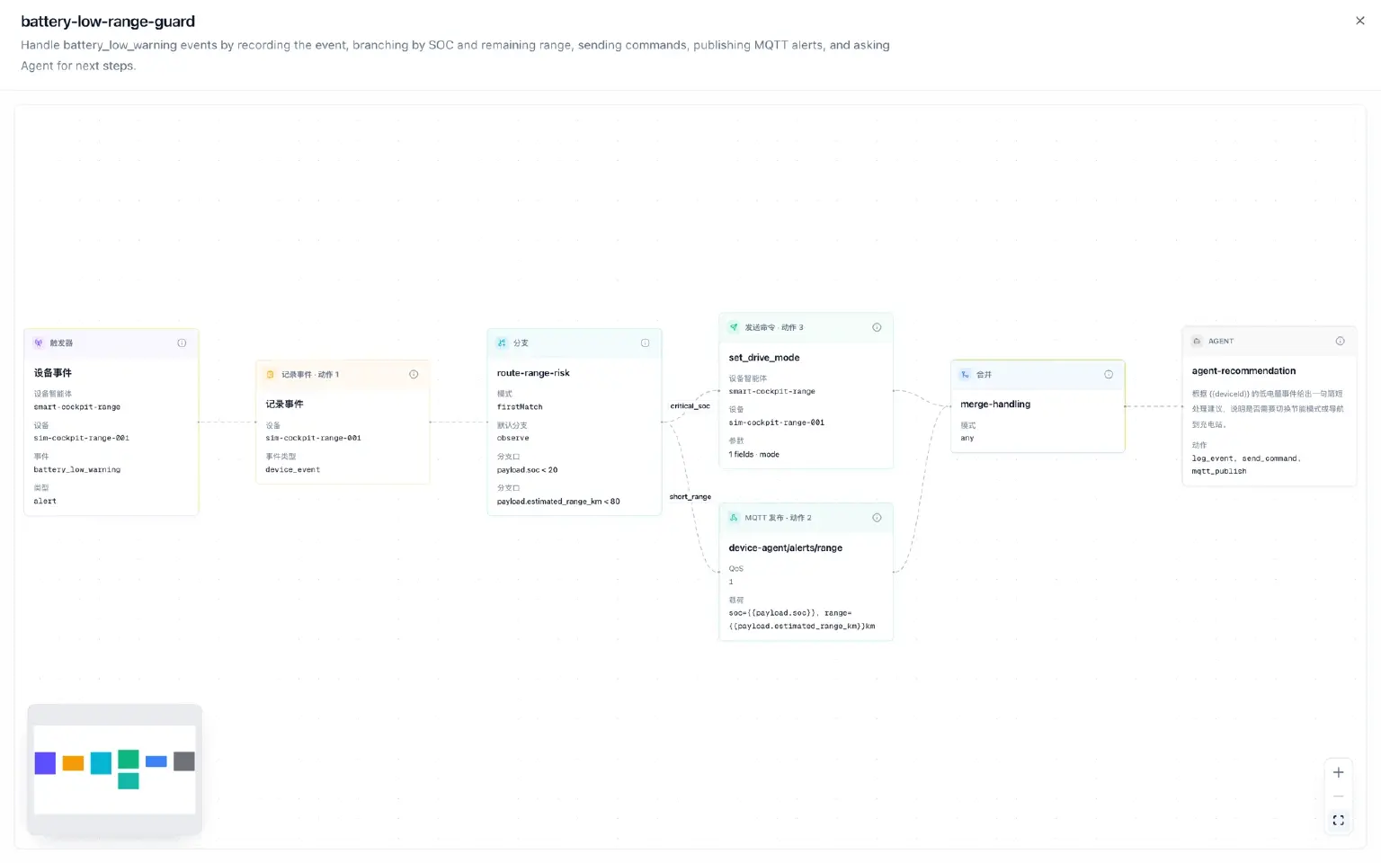Click the zoom out minus button
This screenshot has width=1381, height=863.
click(1338, 796)
